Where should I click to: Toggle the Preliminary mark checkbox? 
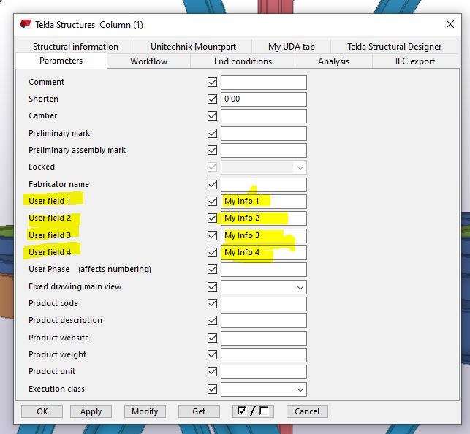click(212, 133)
